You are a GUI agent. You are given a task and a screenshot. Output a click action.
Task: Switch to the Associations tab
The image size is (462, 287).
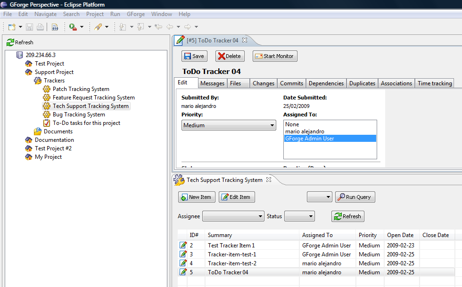396,83
